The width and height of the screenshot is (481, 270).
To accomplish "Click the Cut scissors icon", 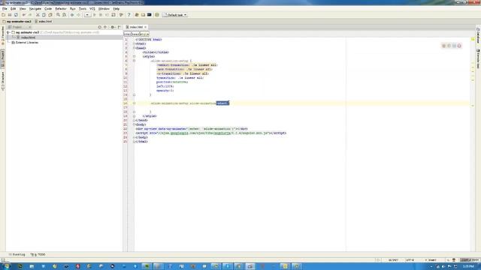I will [38, 15].
